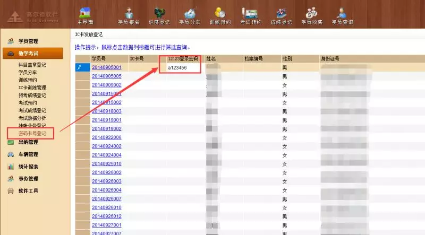The width and height of the screenshot is (425, 235).
Task: Click the 事务管理 sidebar icon
Action: coord(11,179)
